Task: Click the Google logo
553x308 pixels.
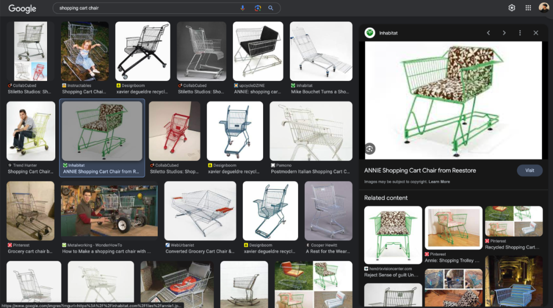Action: tap(22, 9)
